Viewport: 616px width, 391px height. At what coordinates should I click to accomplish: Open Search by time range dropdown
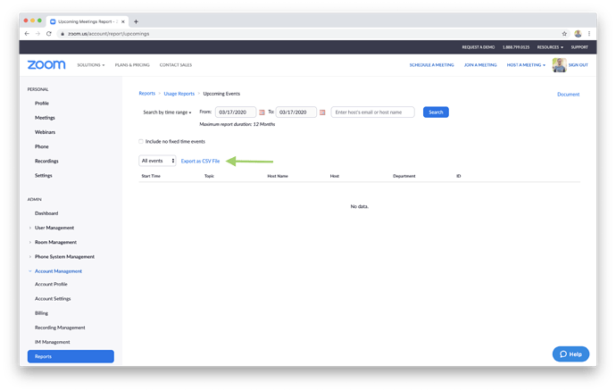point(167,112)
